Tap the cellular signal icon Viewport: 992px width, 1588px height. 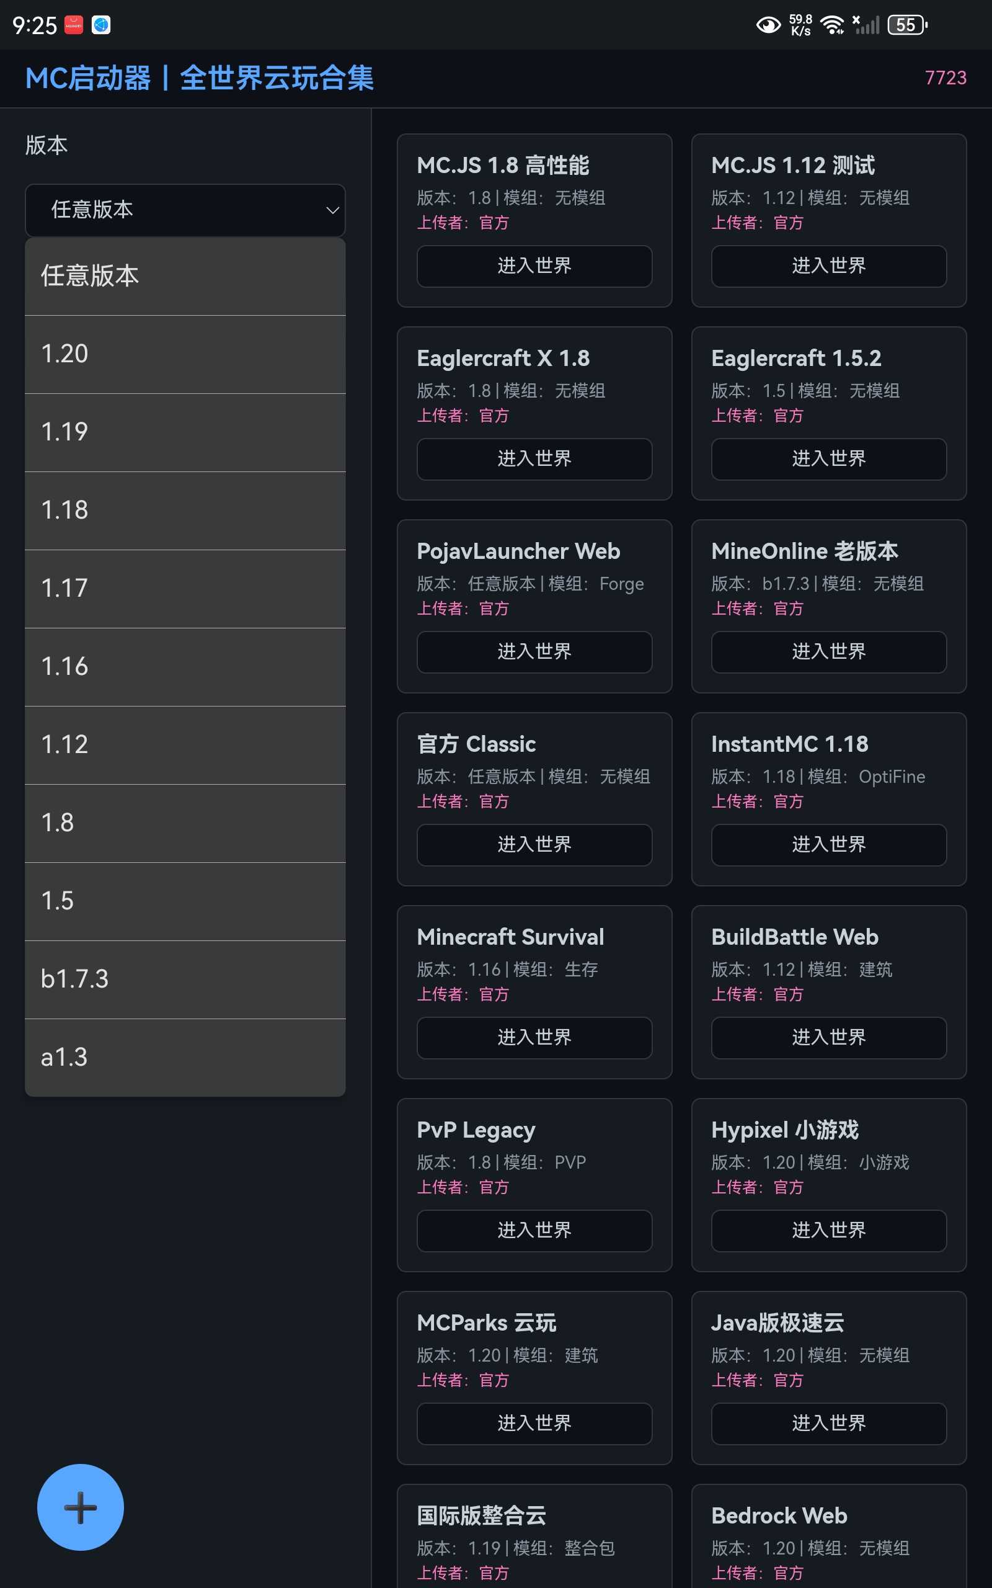click(x=866, y=25)
